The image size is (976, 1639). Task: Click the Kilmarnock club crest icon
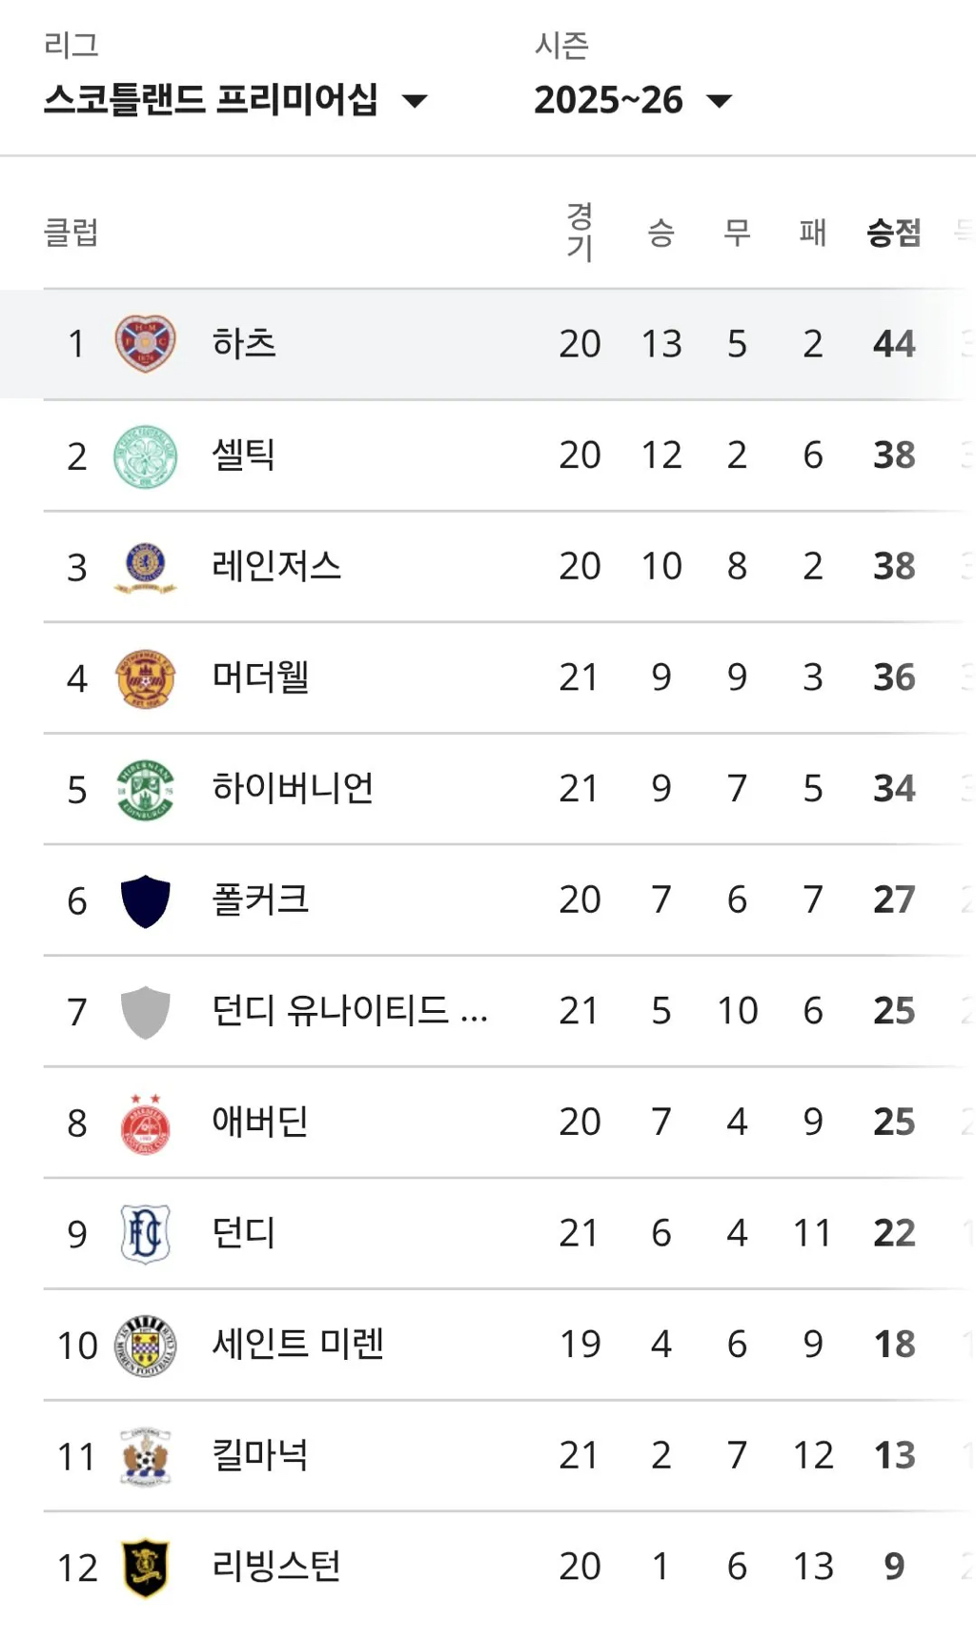pos(145,1457)
